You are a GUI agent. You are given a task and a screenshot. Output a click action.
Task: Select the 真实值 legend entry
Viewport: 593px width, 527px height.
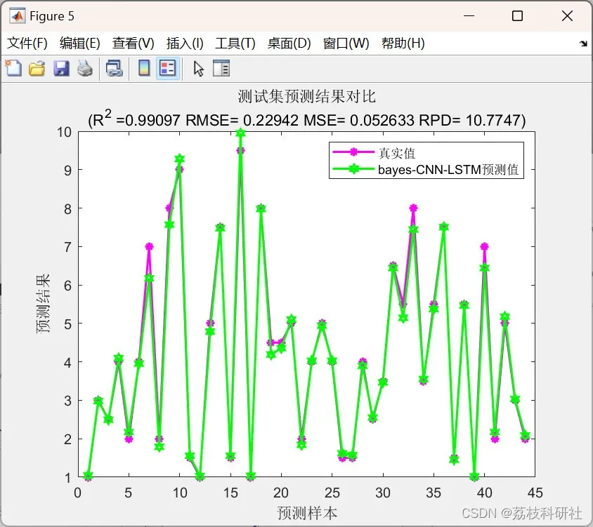tap(397, 153)
